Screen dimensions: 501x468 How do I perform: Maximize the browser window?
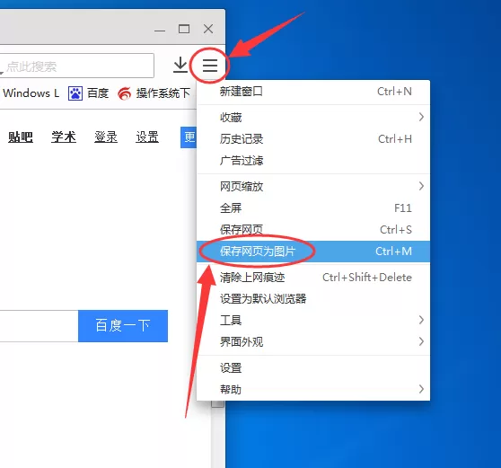tap(184, 29)
